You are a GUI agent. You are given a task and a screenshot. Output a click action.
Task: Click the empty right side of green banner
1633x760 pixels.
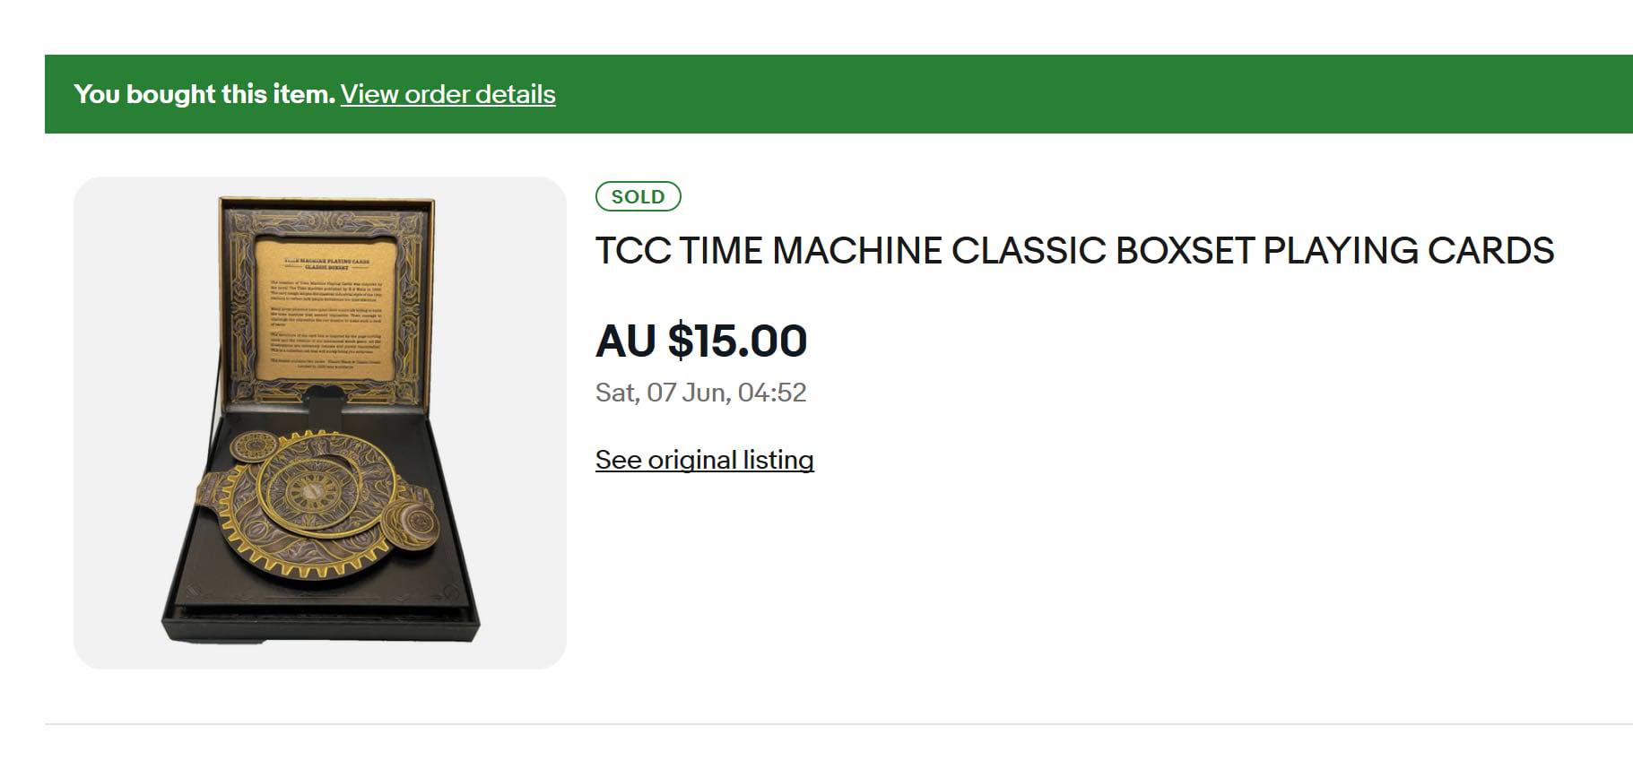point(1166,94)
